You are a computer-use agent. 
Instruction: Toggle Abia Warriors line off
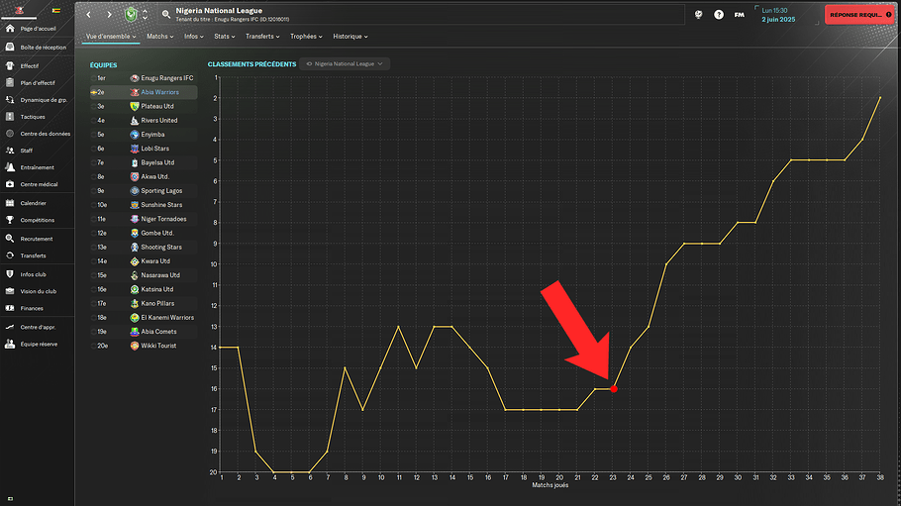94,92
